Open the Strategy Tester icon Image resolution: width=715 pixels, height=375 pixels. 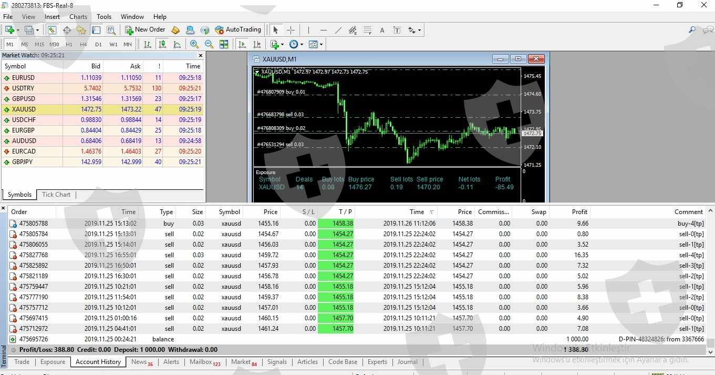pyautogui.click(x=111, y=30)
